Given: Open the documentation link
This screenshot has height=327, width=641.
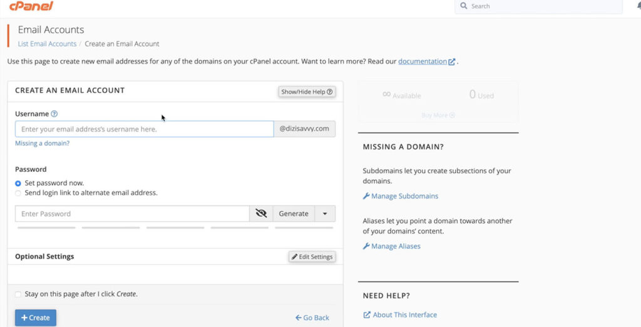Looking at the screenshot, I should (x=423, y=62).
